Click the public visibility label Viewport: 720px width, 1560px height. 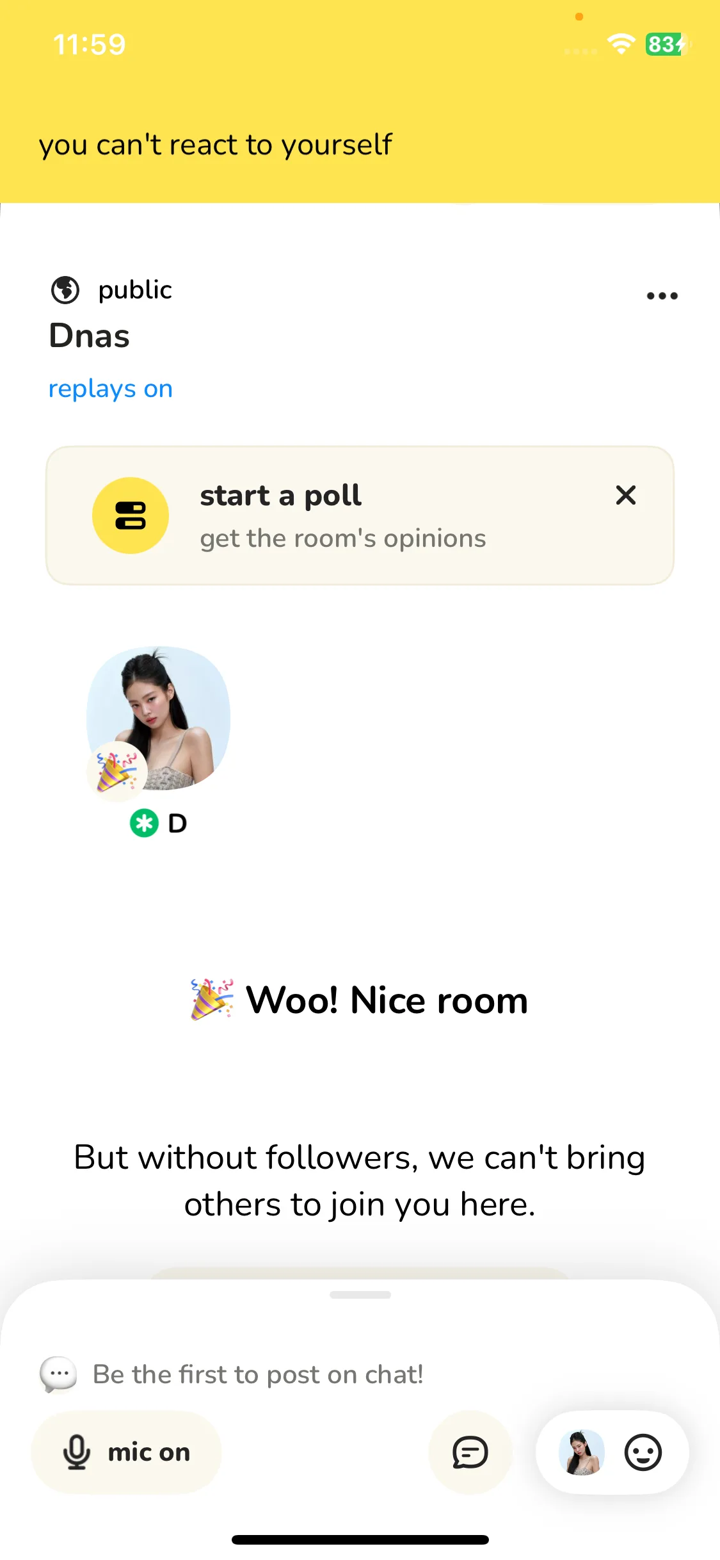pos(135,290)
